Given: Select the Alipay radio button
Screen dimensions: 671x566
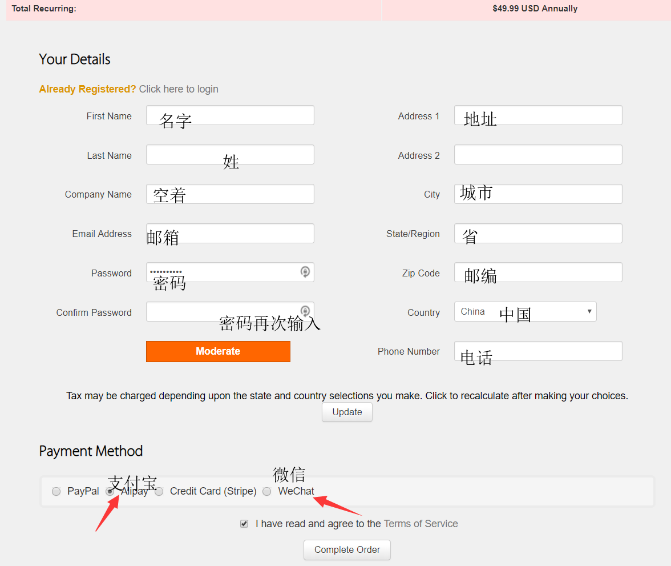Looking at the screenshot, I should click(x=110, y=492).
